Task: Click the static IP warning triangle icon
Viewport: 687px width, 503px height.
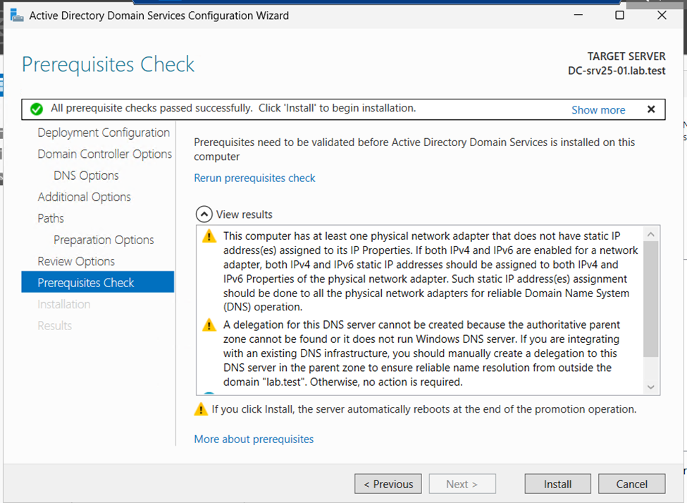Action: (x=209, y=236)
